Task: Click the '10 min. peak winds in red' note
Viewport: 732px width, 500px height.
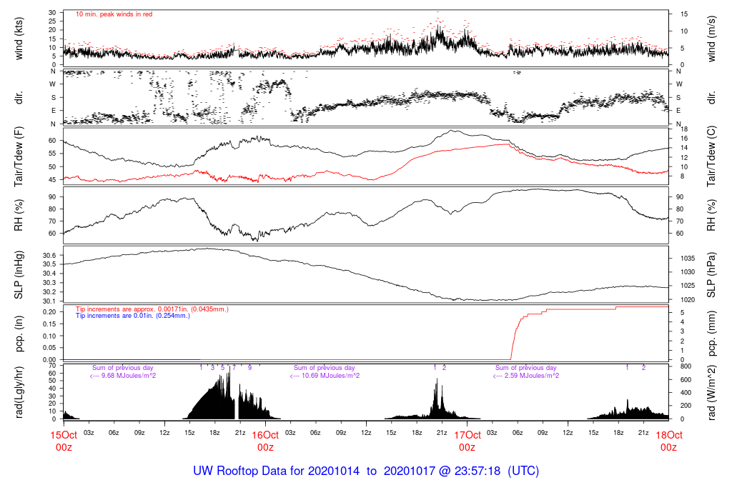Action: [114, 14]
